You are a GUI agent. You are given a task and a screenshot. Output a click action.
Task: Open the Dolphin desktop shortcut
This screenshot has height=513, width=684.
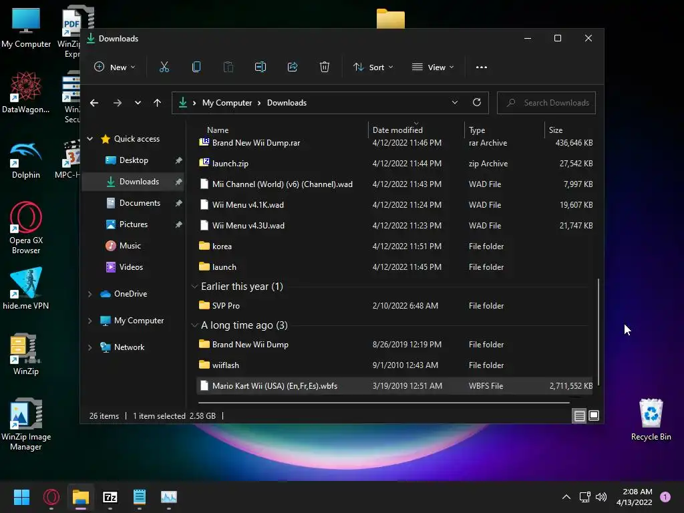pos(26,161)
